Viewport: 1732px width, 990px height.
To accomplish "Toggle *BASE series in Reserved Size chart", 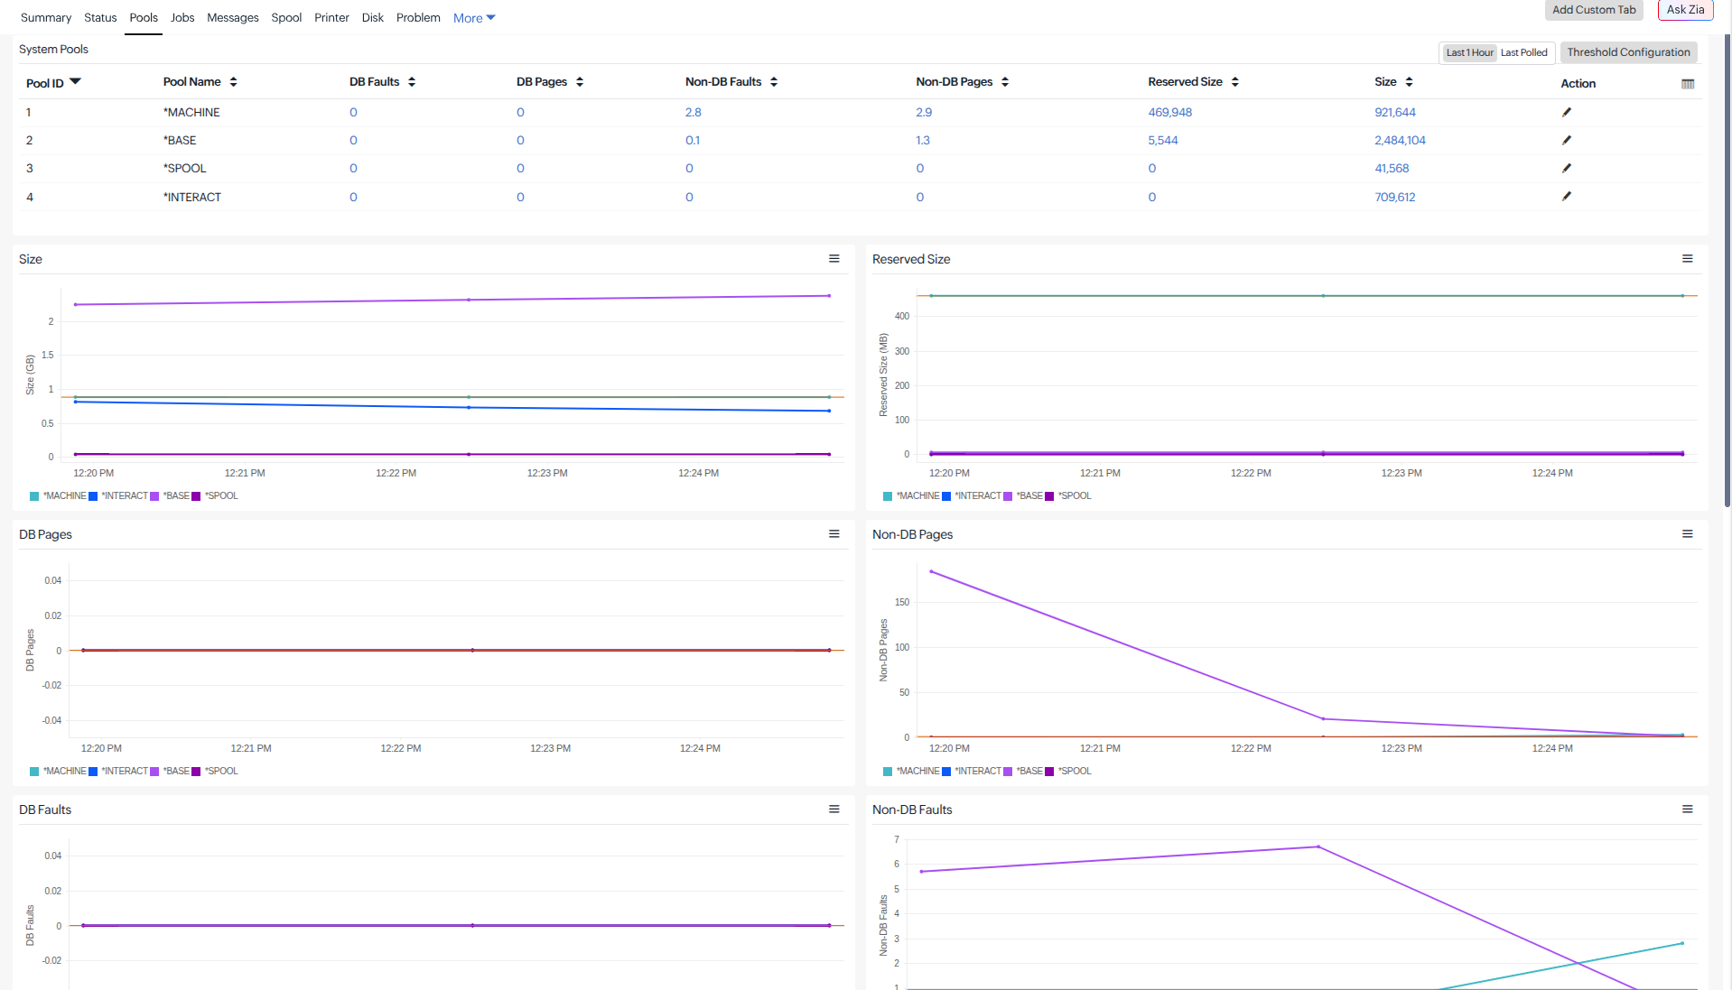I will (1023, 495).
